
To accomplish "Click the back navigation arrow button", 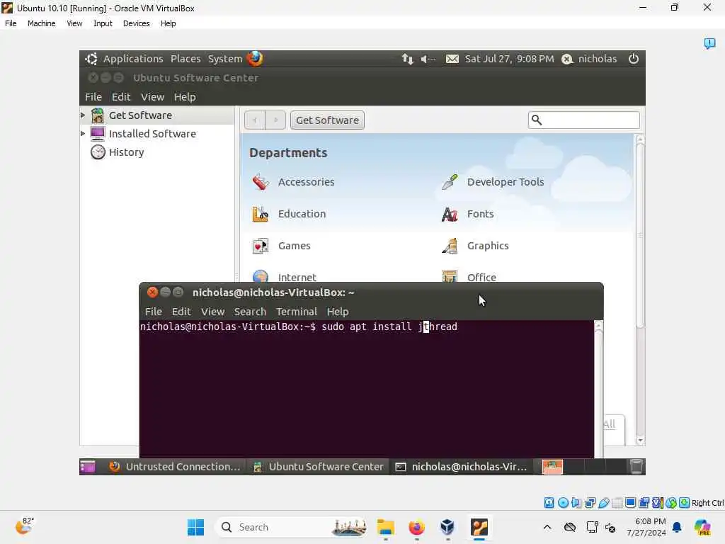I will 255,120.
